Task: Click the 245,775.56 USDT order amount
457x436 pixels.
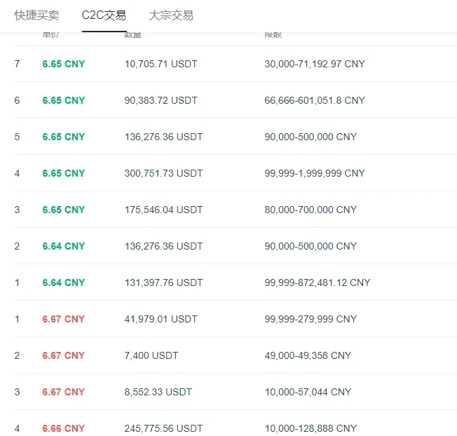Action: point(163,428)
